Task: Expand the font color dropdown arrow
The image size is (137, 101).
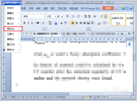Action: 59,23
